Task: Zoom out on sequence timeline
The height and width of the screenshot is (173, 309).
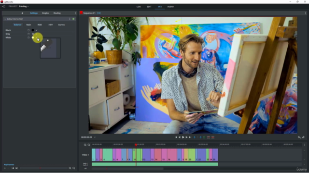Action: click(89, 145)
